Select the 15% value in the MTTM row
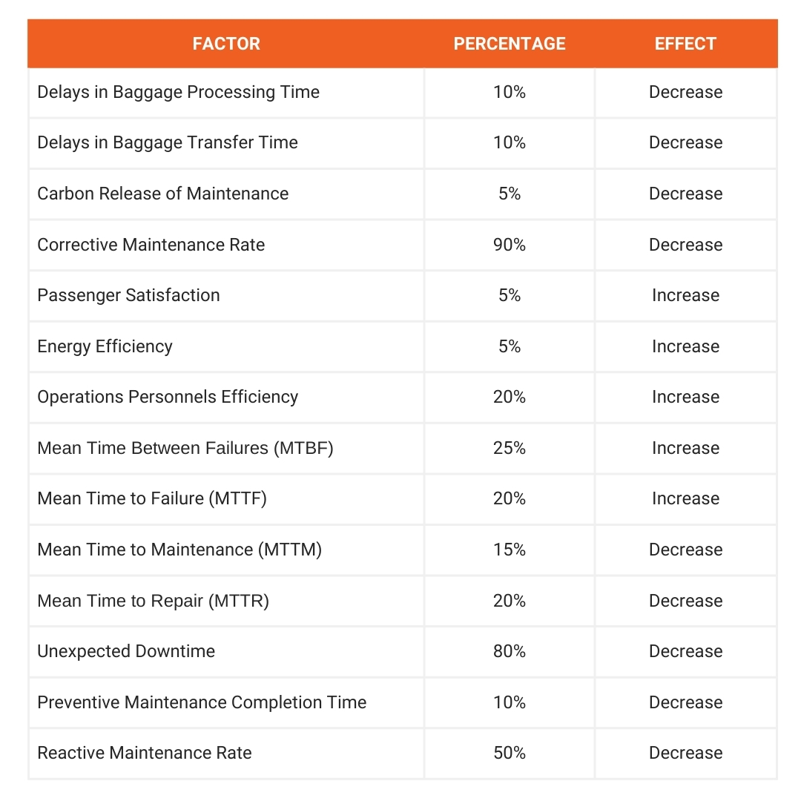Image resolution: width=801 pixels, height=801 pixels. (510, 550)
